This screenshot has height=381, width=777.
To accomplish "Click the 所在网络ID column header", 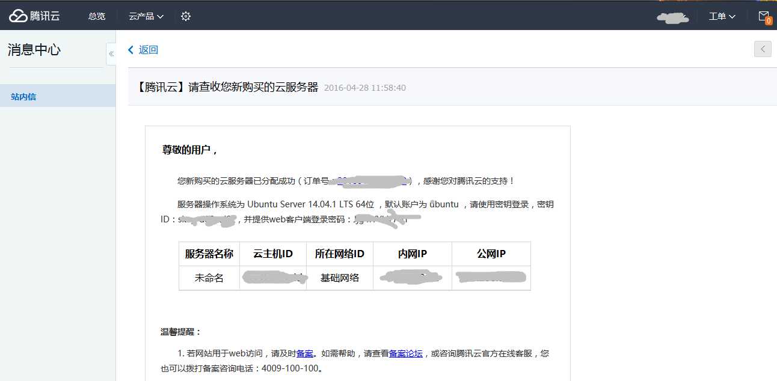I will [x=340, y=254].
